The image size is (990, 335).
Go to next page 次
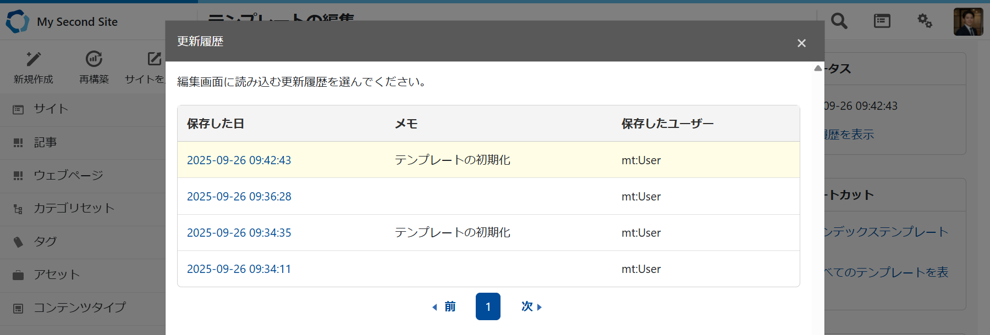(x=531, y=306)
